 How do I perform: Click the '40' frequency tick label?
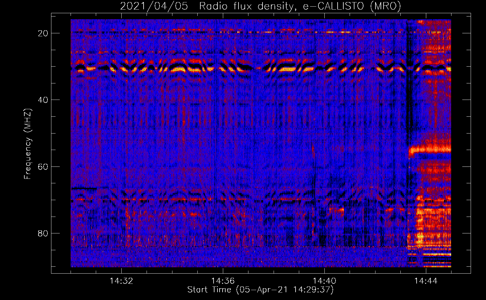(x=43, y=100)
